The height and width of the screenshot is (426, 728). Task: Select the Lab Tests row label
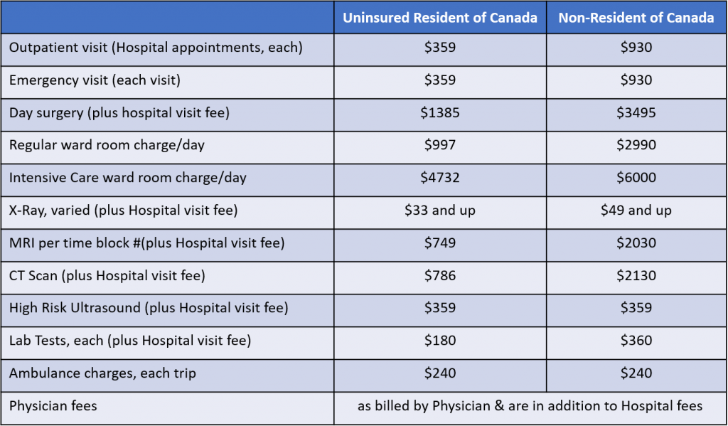(x=130, y=341)
